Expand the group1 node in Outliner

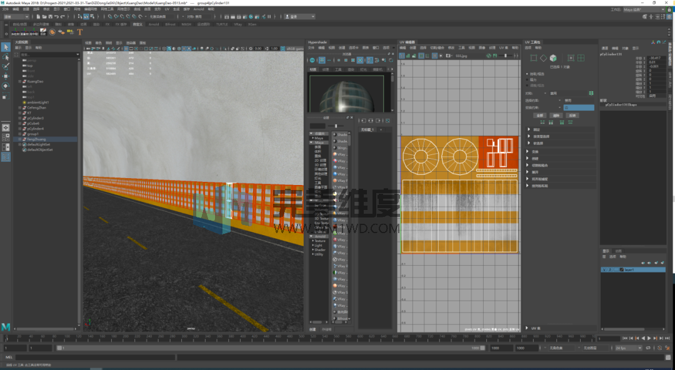[x=20, y=134]
